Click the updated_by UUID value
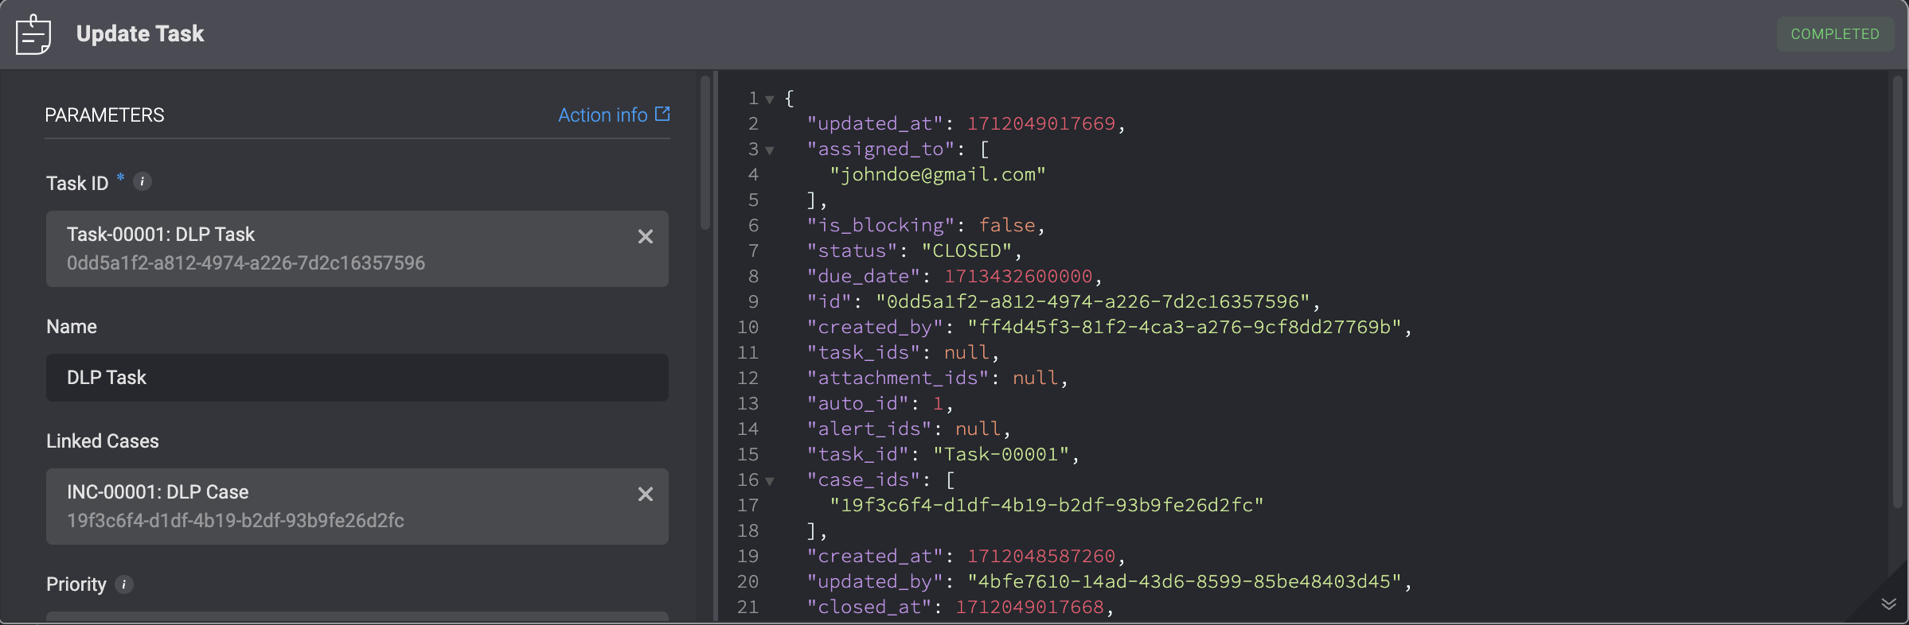The width and height of the screenshot is (1909, 625). point(1185,581)
